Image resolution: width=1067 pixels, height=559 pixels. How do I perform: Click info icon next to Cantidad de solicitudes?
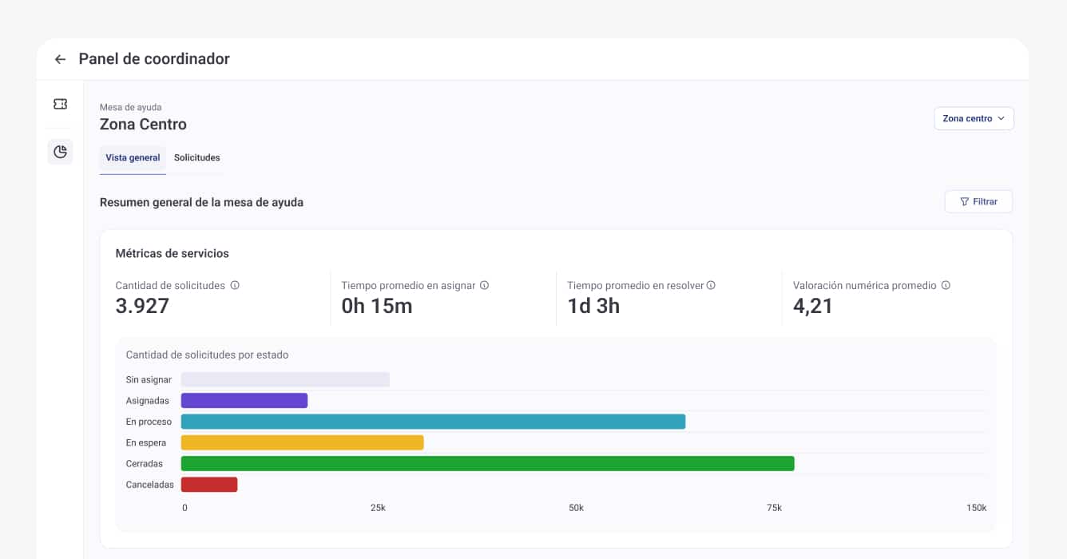tap(235, 285)
